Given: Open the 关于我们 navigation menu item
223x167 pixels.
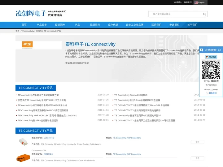Looking at the screenshot, I should pyautogui.click(x=192, y=25).
